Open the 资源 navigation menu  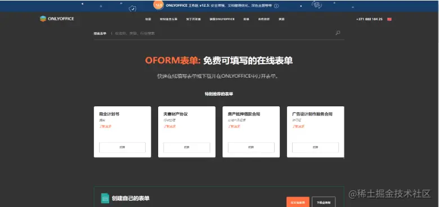tap(281, 19)
